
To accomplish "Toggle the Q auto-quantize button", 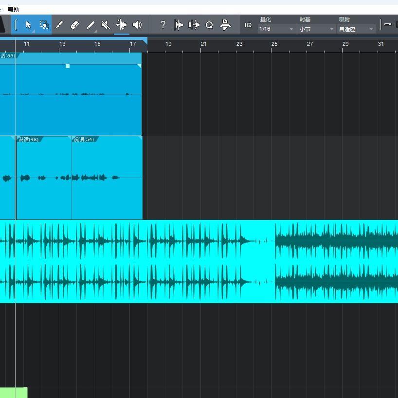I will tap(209, 25).
